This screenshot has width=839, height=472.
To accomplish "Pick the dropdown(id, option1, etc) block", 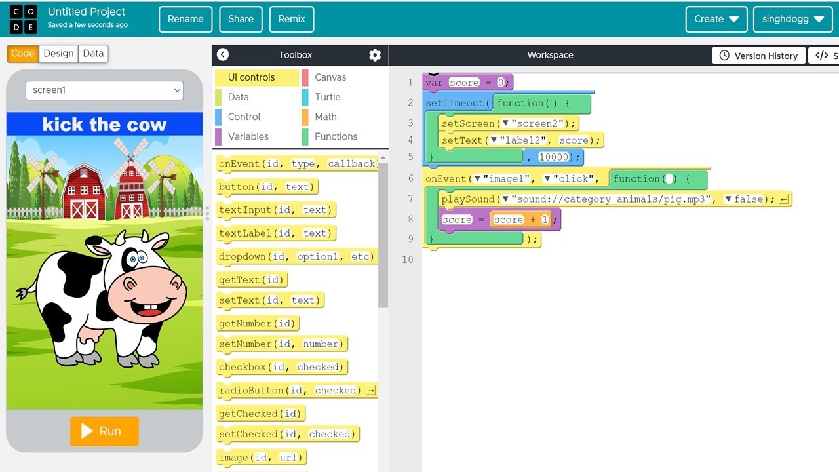I will pyautogui.click(x=296, y=257).
